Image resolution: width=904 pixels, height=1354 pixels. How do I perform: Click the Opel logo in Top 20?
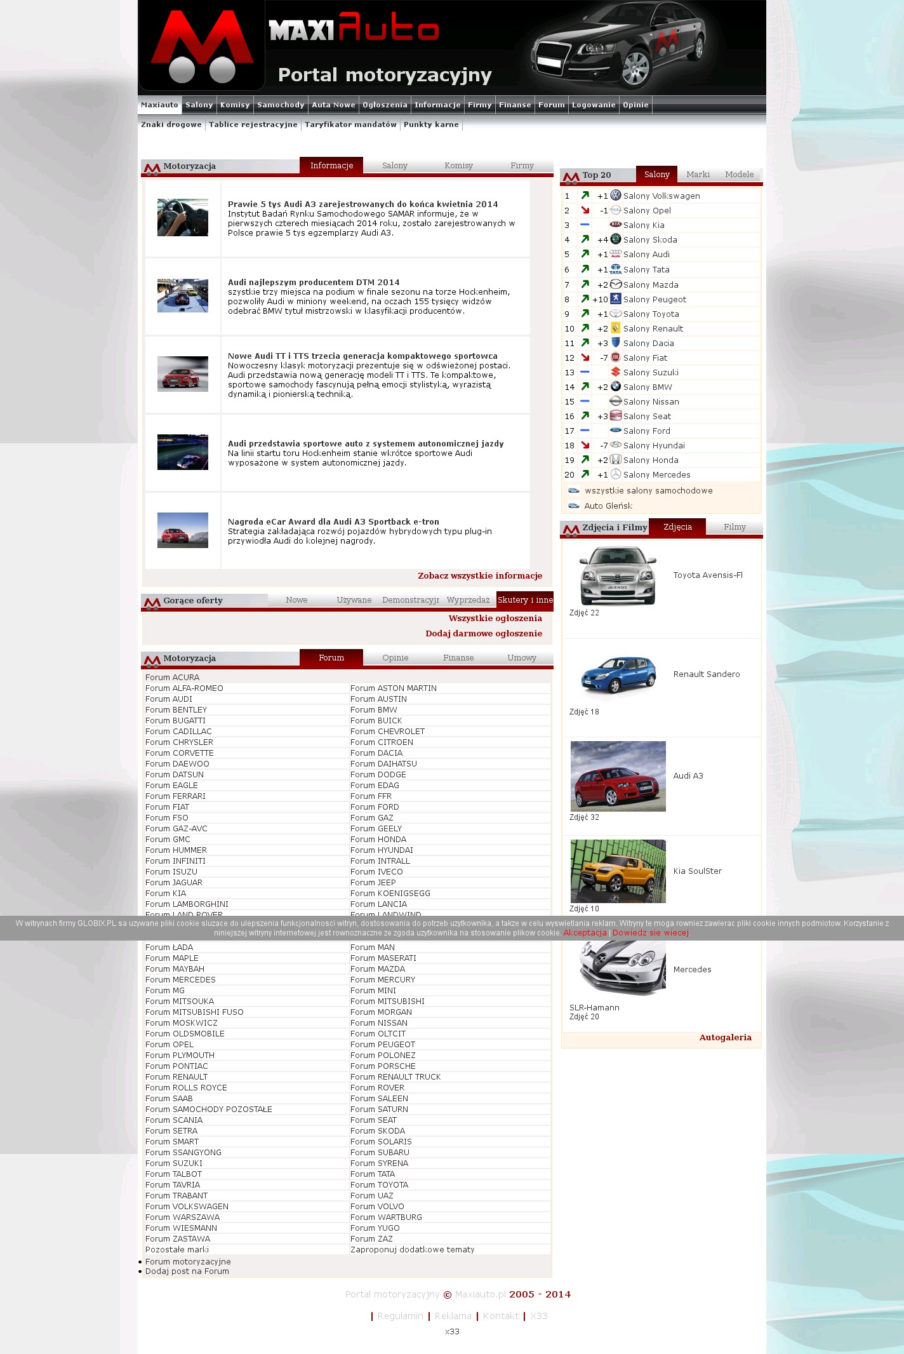tap(616, 210)
